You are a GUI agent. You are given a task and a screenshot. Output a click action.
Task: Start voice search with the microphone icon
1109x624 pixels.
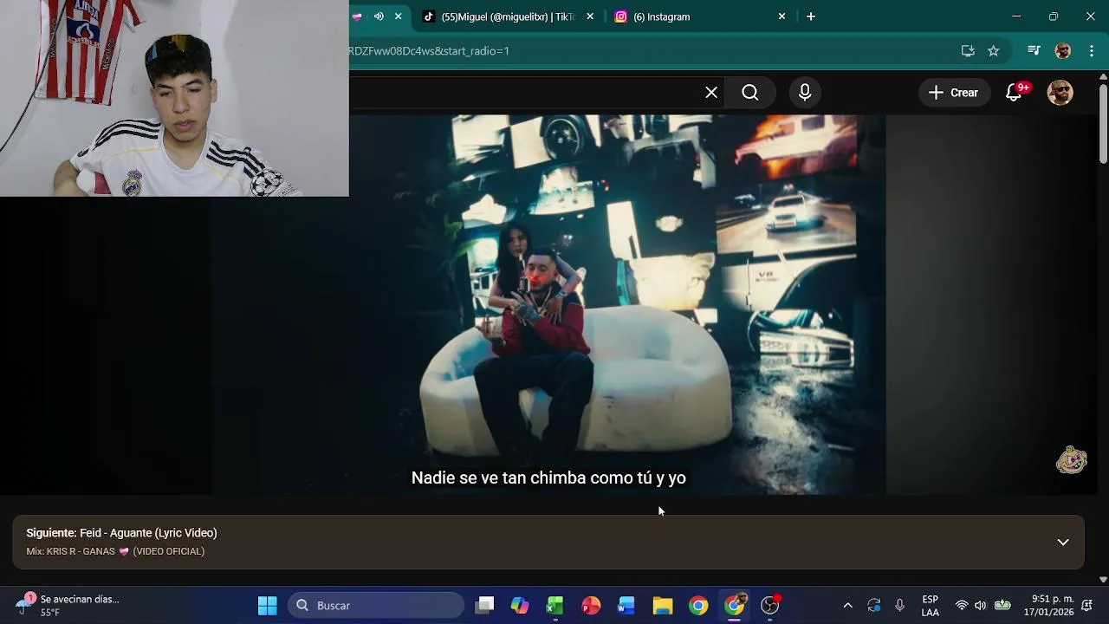click(805, 93)
